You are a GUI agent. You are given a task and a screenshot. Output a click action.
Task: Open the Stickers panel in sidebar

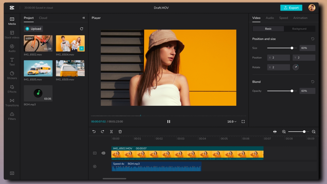12,75
